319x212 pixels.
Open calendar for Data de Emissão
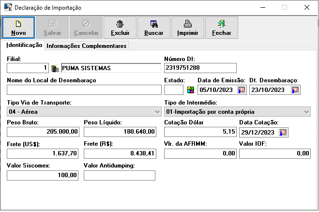(242, 90)
